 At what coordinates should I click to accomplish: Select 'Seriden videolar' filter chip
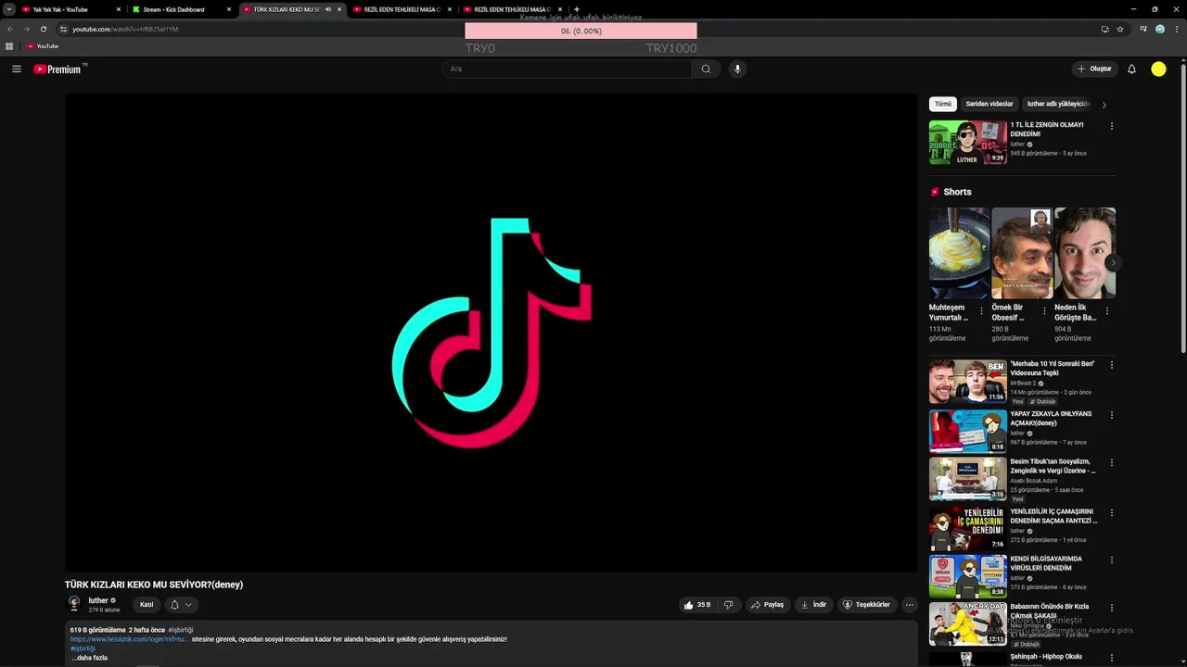989,104
